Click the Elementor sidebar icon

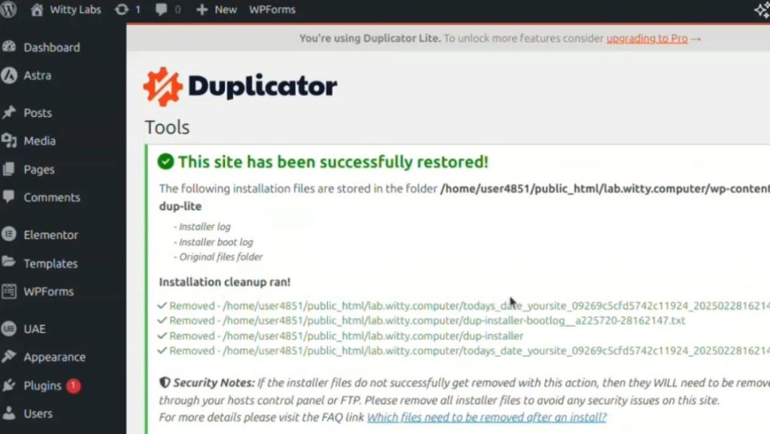pos(9,234)
